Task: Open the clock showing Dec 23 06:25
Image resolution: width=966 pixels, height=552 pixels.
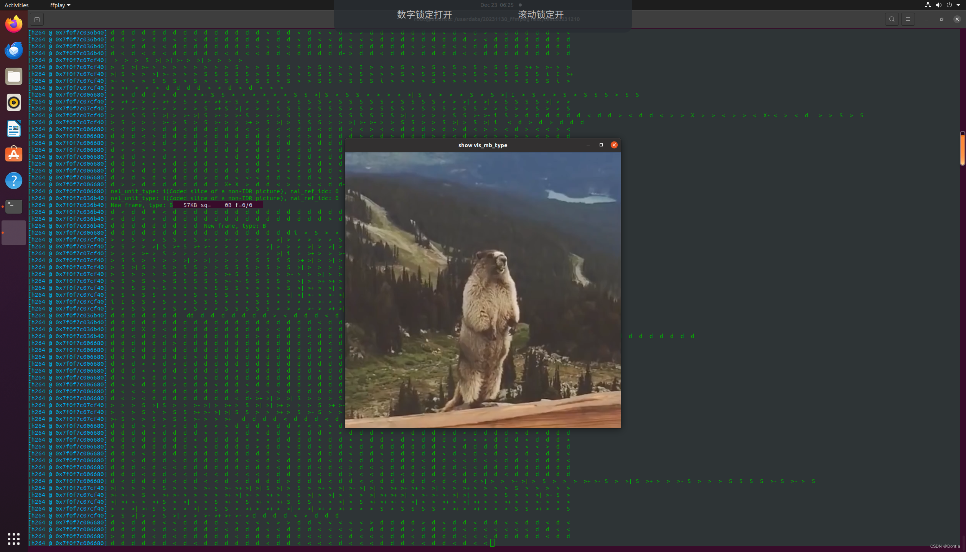Action: pos(497,5)
